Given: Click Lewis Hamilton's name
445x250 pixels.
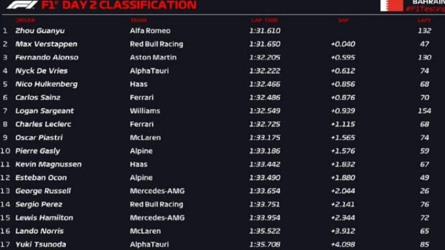Looking at the screenshot, I should tap(44, 218).
